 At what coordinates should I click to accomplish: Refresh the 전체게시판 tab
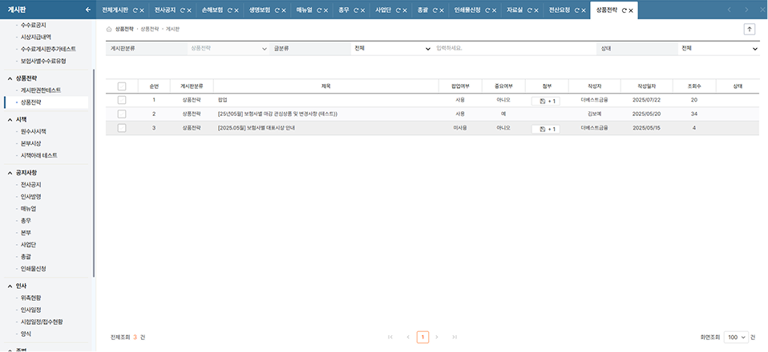point(134,10)
